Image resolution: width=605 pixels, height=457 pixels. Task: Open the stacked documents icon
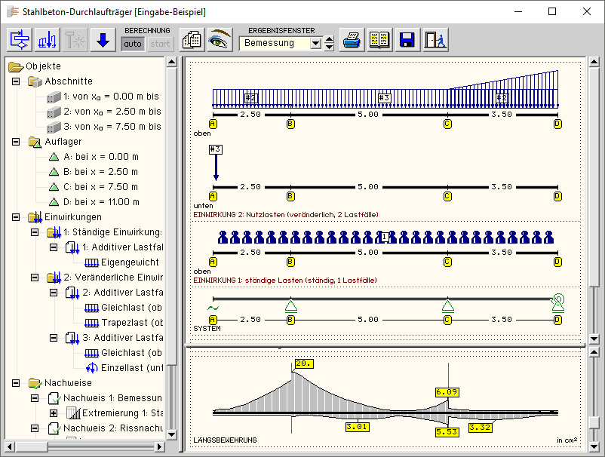pos(192,40)
